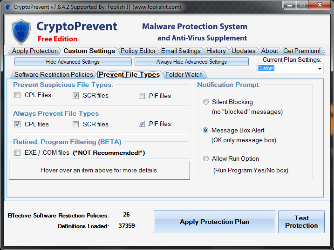Select the Prevent File Types sub-tab

pos(130,74)
